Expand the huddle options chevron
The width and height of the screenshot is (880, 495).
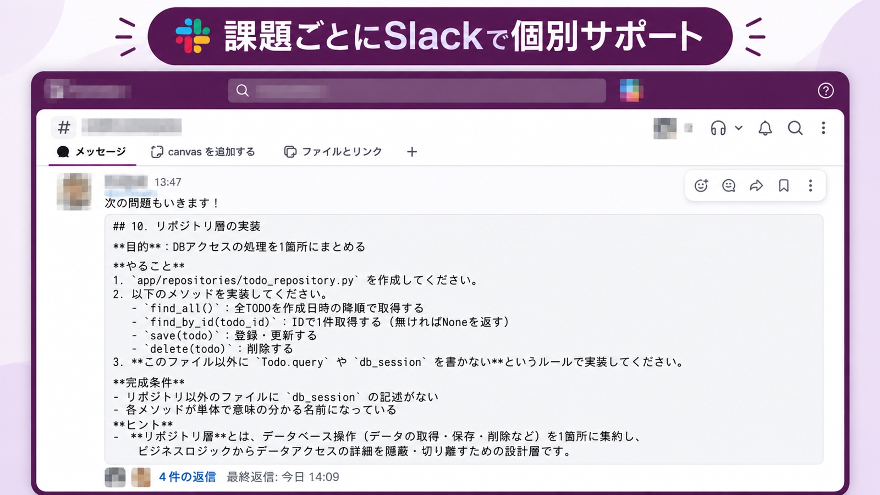click(x=739, y=128)
